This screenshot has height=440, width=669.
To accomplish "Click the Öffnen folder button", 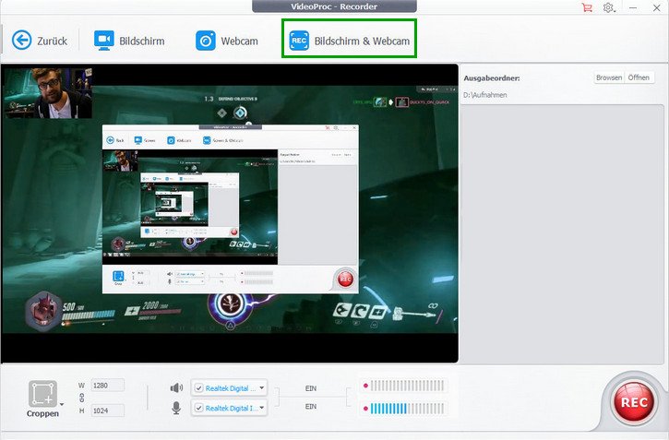I will point(639,77).
